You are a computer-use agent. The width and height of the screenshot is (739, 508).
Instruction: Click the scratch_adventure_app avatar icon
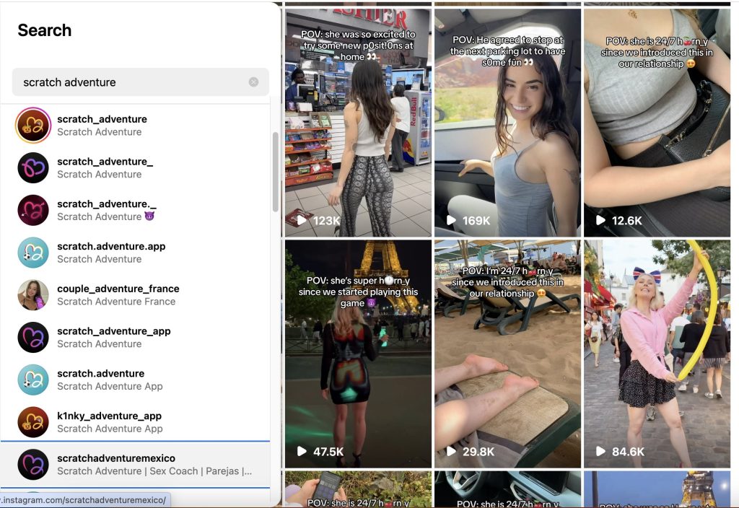click(x=33, y=338)
